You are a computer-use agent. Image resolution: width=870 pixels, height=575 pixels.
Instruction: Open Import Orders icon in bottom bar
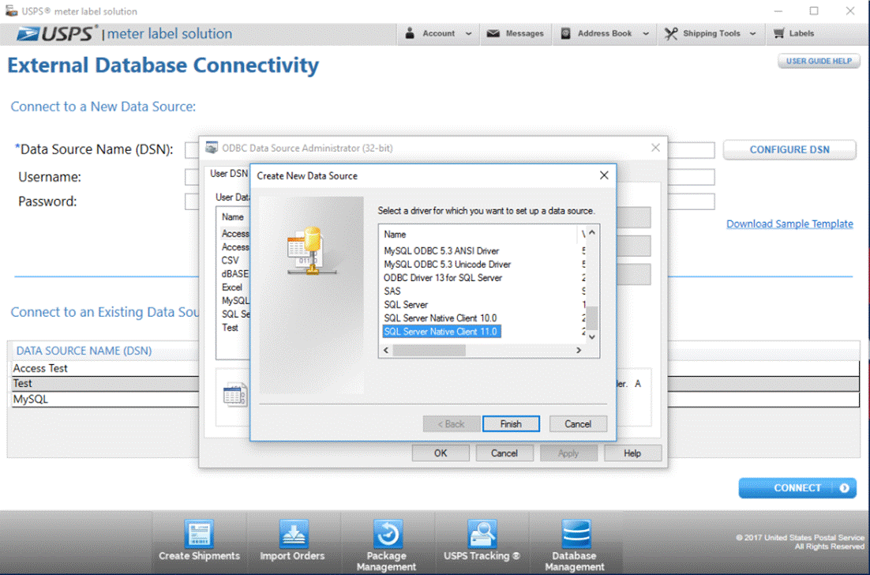tap(293, 534)
